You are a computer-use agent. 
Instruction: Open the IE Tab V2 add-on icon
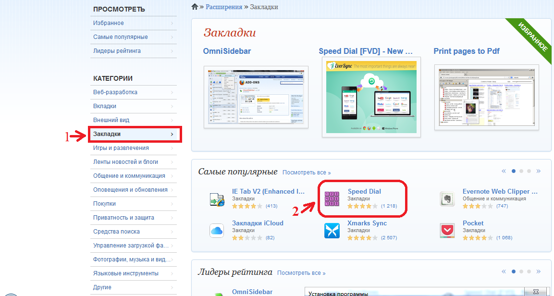[217, 199]
